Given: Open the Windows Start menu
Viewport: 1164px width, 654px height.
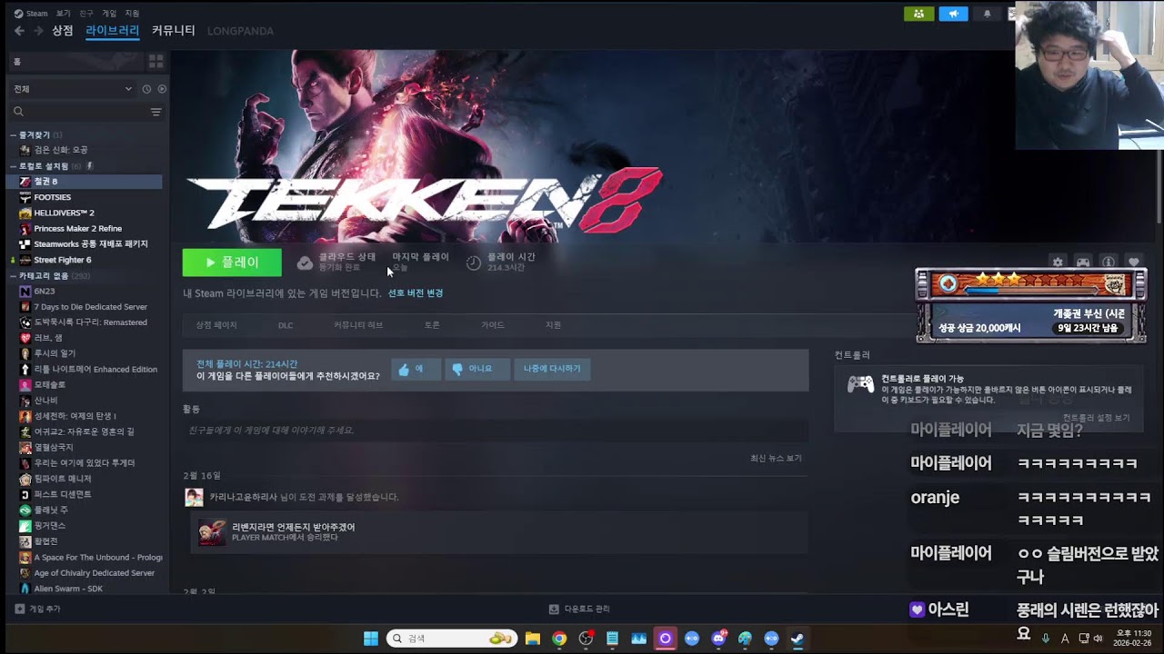Looking at the screenshot, I should 371,639.
